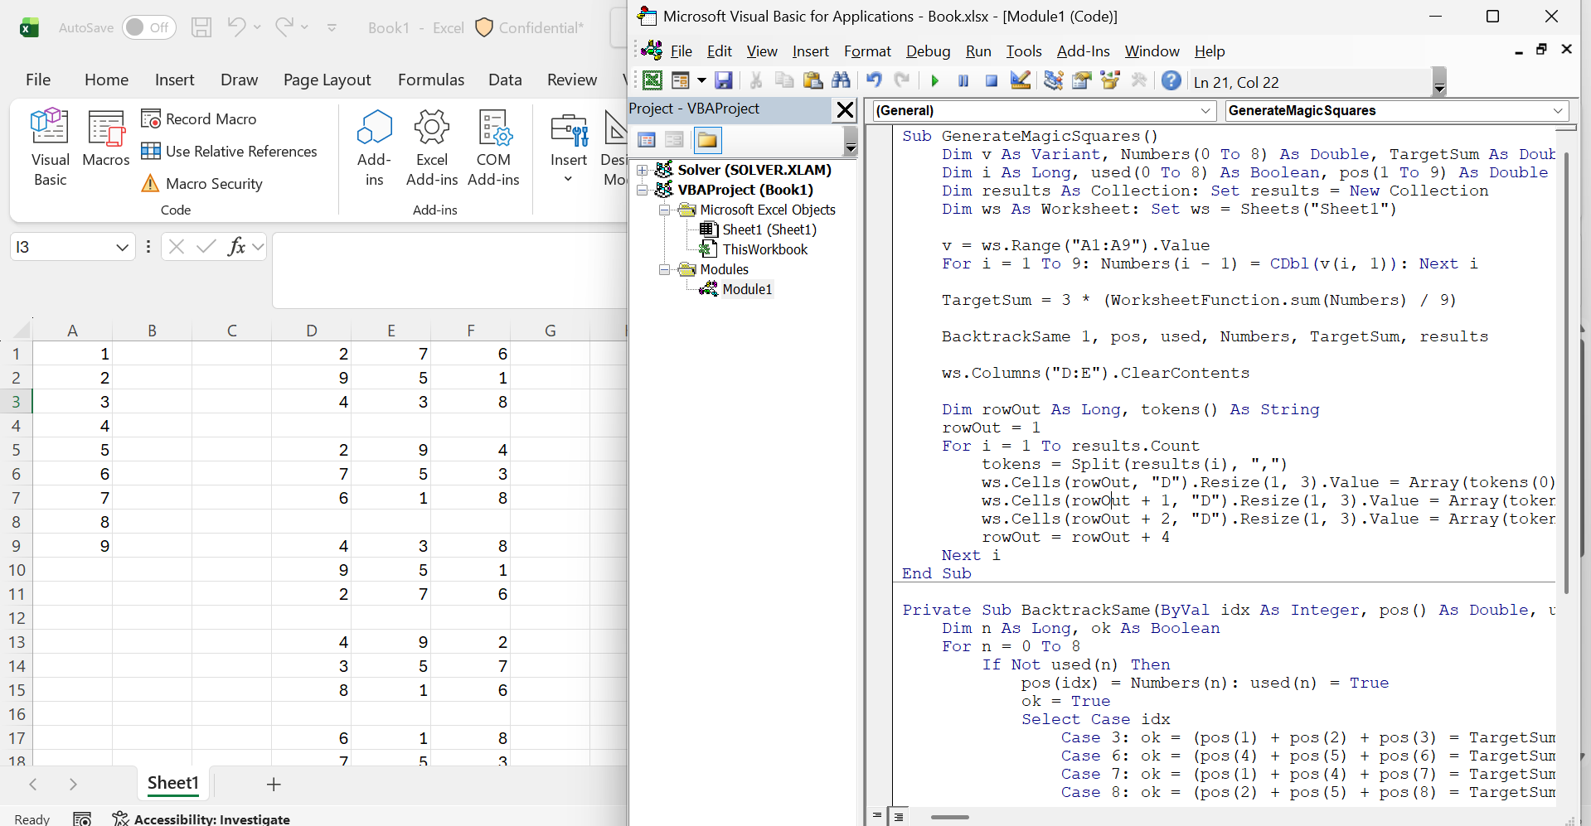Open the Object Browser from the toolbar
Image resolution: width=1591 pixels, height=826 pixels.
pyautogui.click(x=1110, y=80)
